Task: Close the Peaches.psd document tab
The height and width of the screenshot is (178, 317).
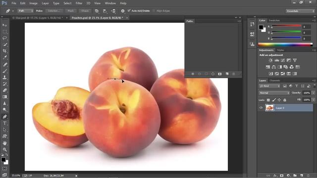Action: 127,18
